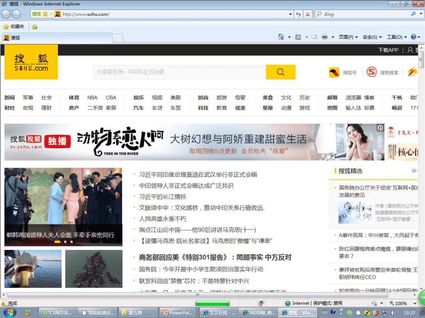Click the Refresh icon beside address bar
This screenshot has height=318, width=425.
(x=298, y=14)
